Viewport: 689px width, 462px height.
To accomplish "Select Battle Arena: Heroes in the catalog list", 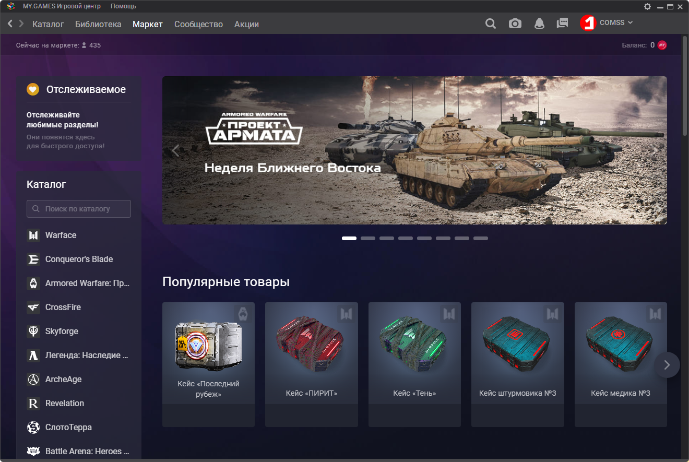I will pos(79,452).
